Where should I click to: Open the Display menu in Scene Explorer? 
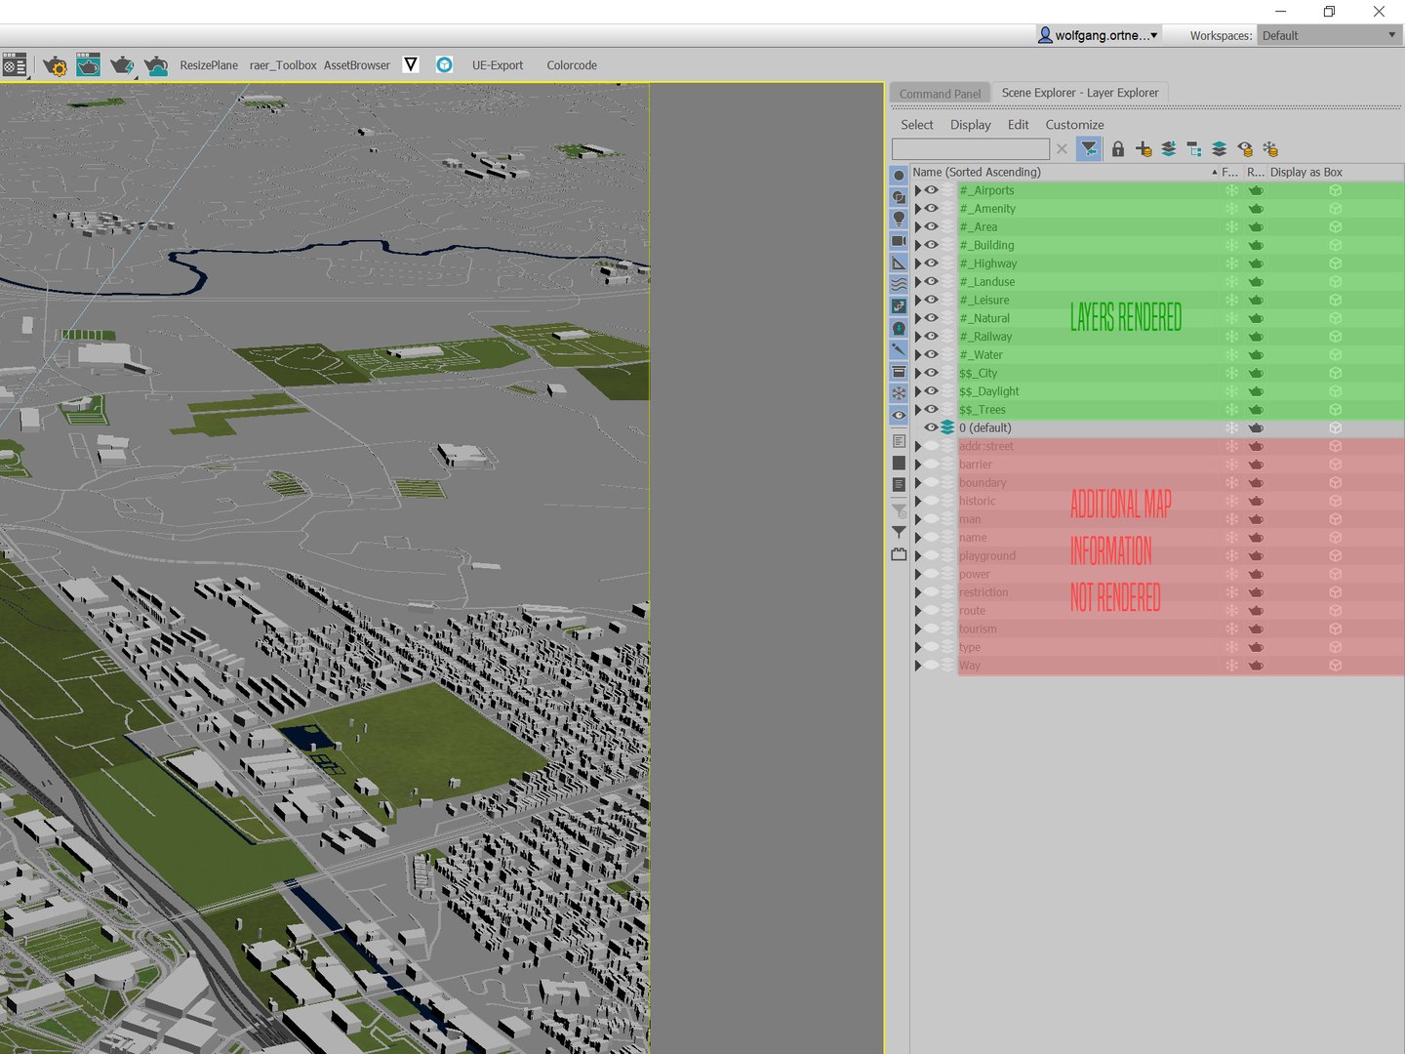click(970, 125)
